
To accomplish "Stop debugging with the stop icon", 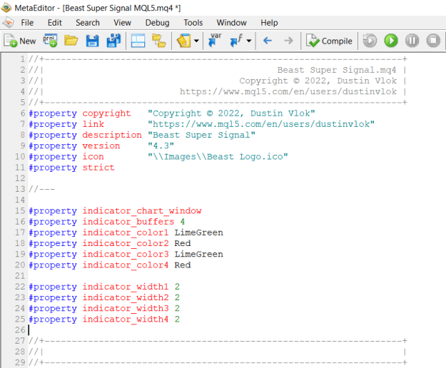I will click(x=433, y=41).
